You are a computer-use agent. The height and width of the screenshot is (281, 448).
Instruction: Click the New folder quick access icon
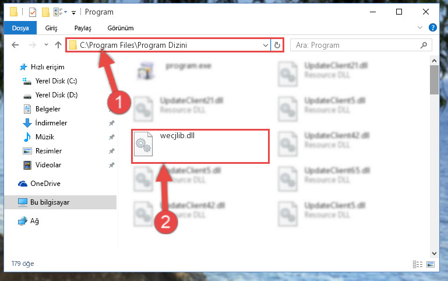click(x=45, y=12)
